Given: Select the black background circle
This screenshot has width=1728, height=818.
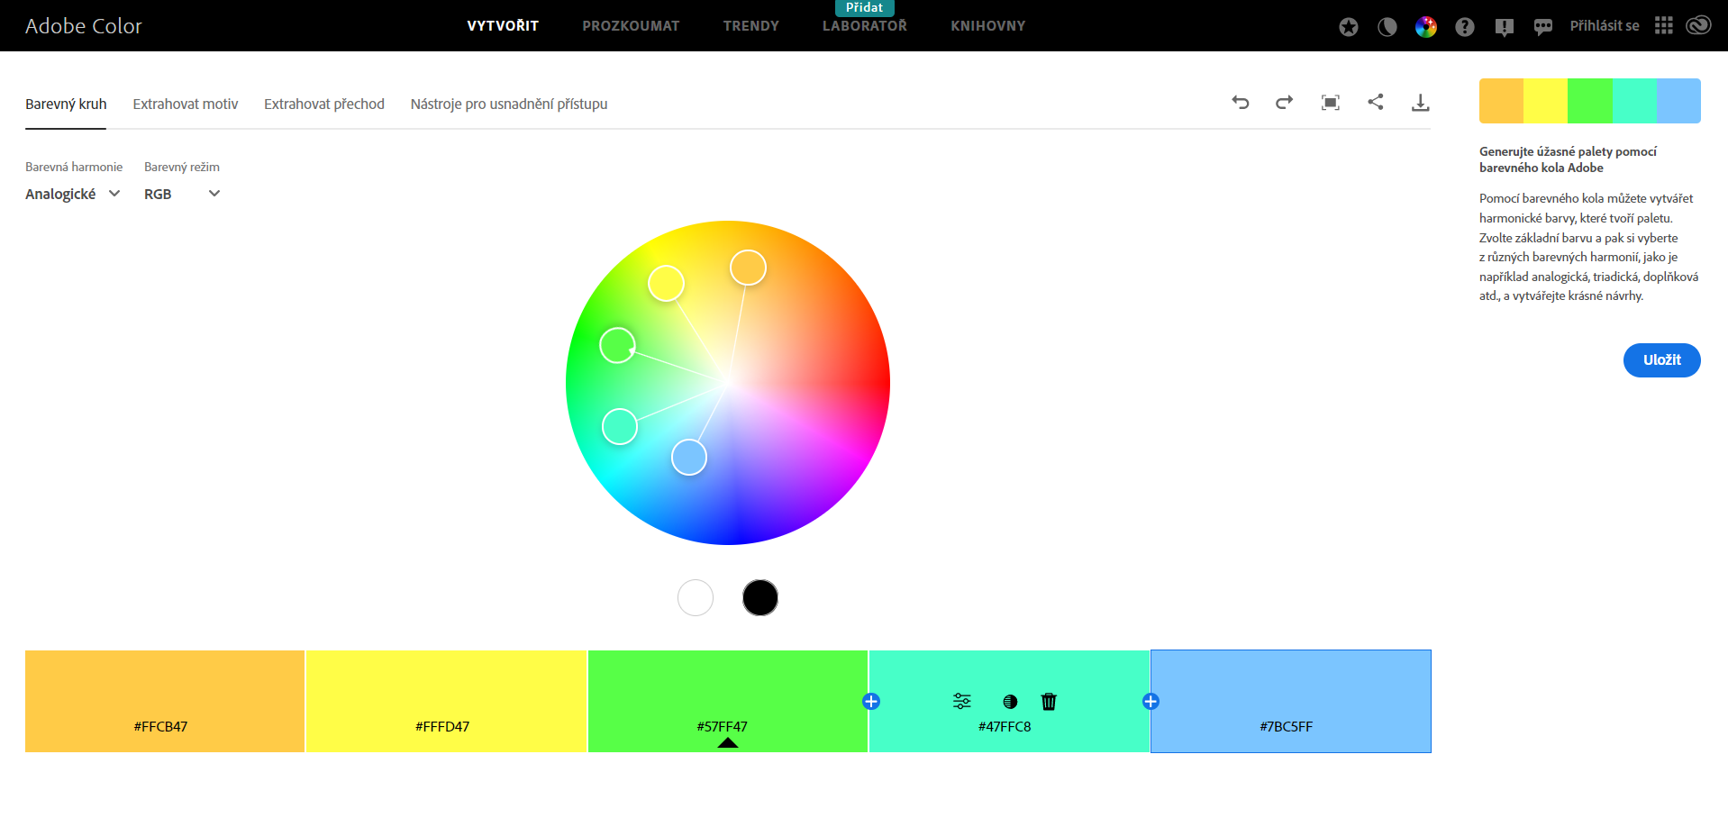Looking at the screenshot, I should point(760,598).
